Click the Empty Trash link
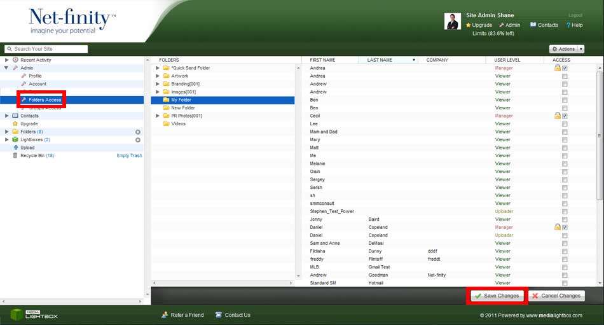Image resolution: width=604 pixels, height=325 pixels. (129, 156)
